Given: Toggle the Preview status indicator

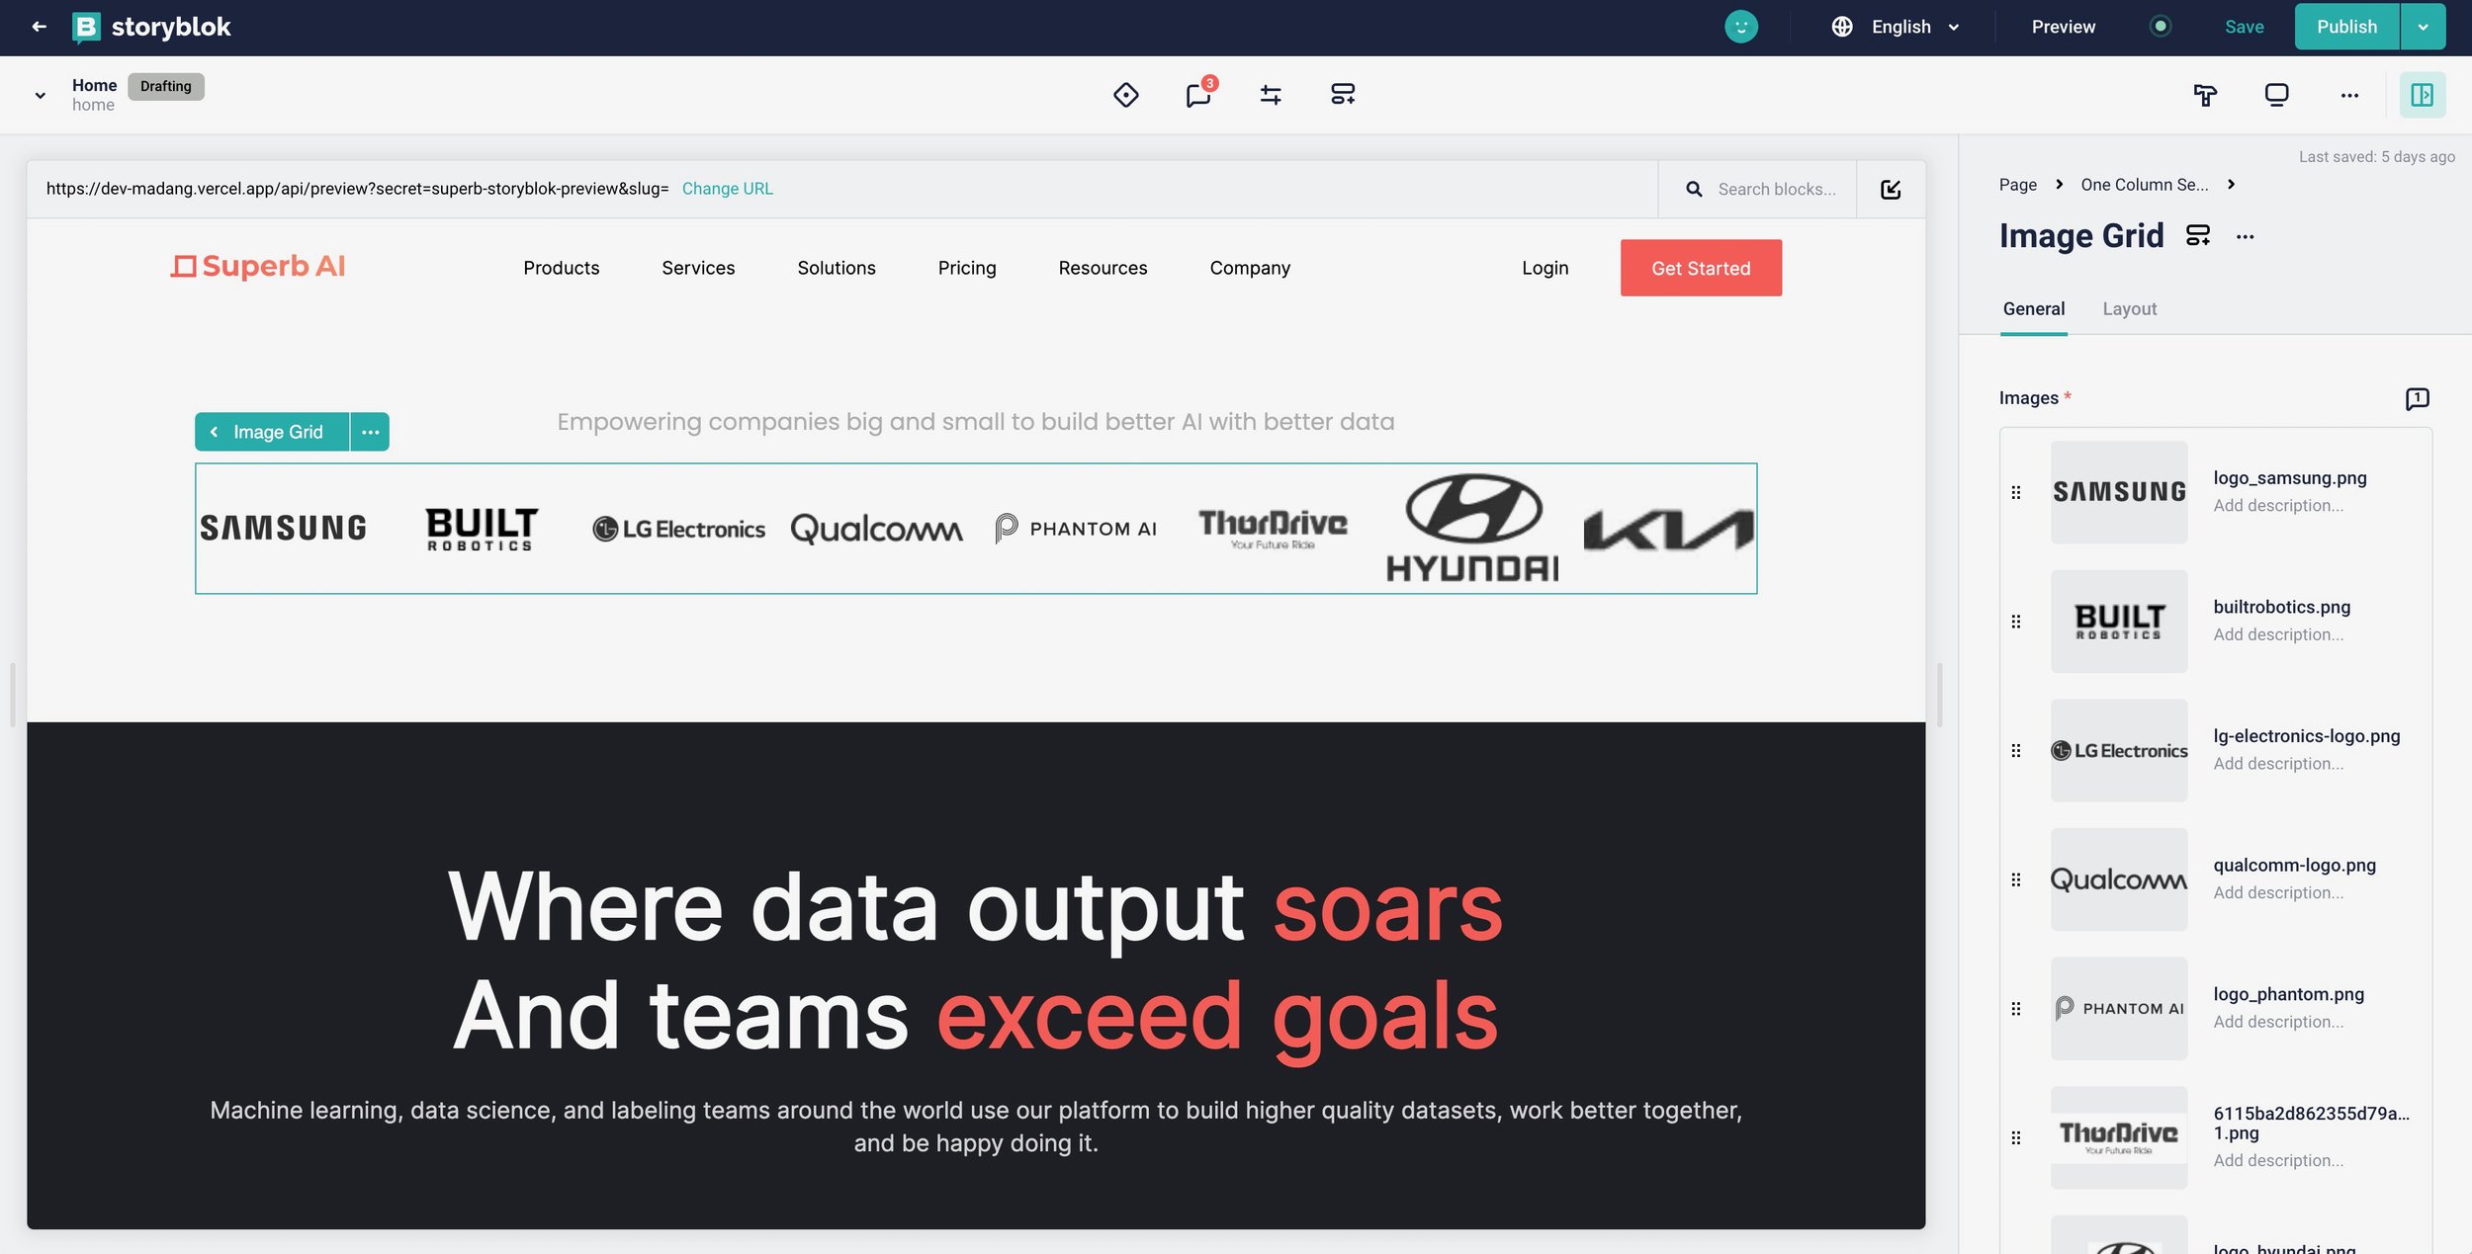Looking at the screenshot, I should pos(2161,27).
